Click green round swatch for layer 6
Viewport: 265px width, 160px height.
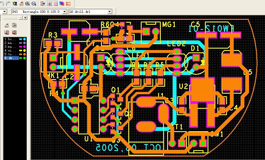pos(24,58)
